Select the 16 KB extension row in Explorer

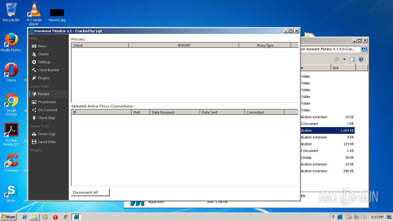click(328, 117)
